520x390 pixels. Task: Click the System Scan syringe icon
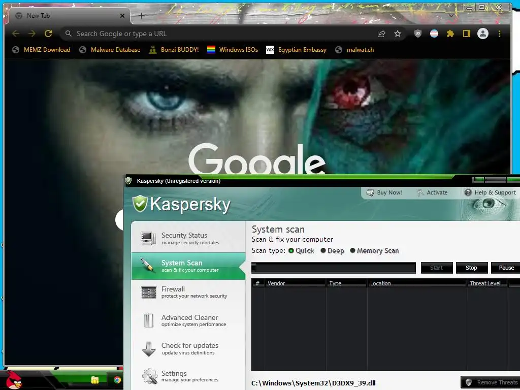pyautogui.click(x=148, y=266)
